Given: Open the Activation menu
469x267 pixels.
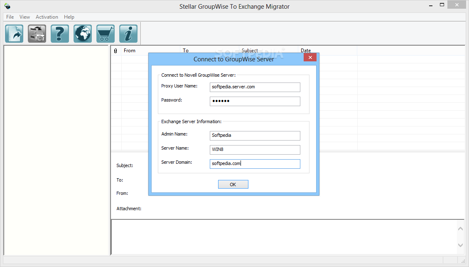Looking at the screenshot, I should (47, 17).
